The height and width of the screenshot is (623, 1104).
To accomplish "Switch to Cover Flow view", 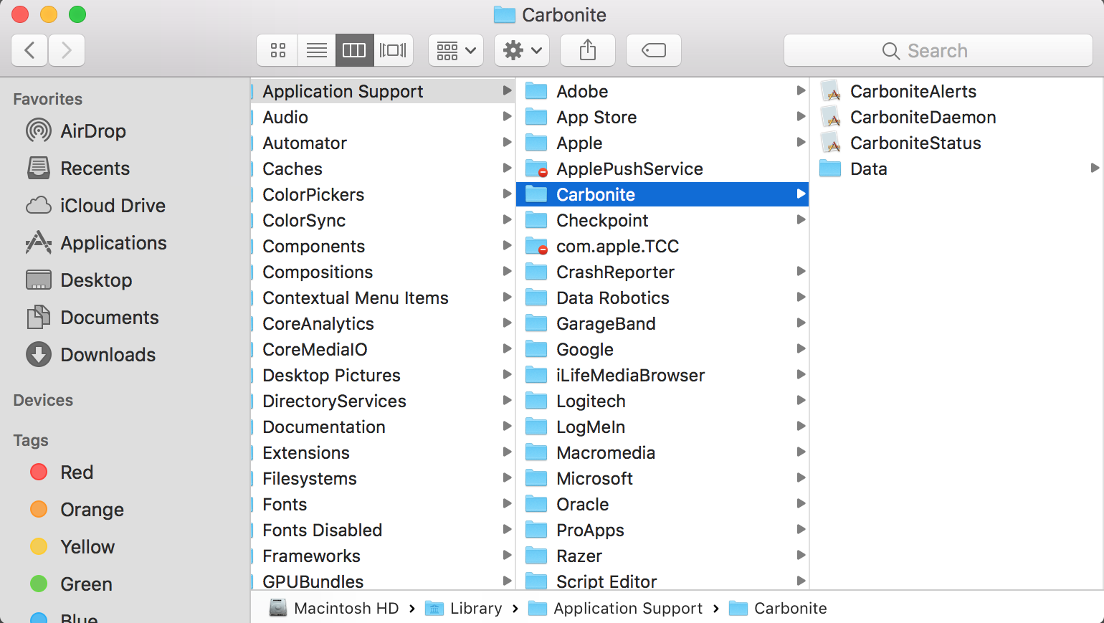I will click(x=393, y=50).
